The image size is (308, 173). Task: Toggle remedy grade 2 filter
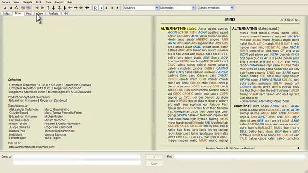[x=106, y=8]
